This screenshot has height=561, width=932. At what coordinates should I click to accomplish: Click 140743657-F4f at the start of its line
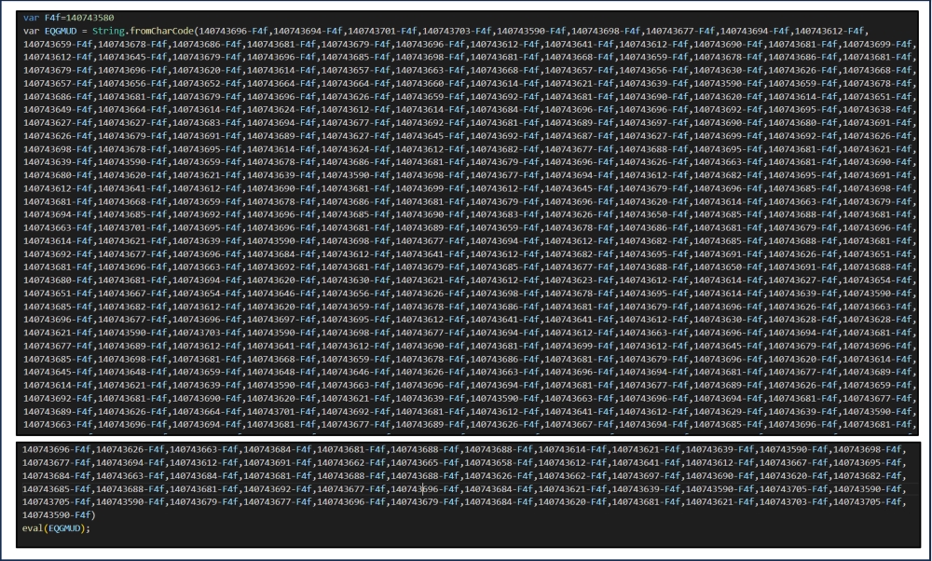pos(58,83)
